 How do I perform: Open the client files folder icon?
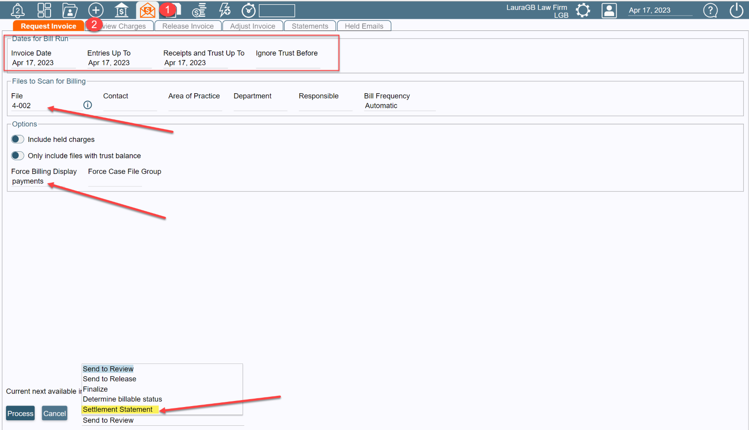pos(70,10)
